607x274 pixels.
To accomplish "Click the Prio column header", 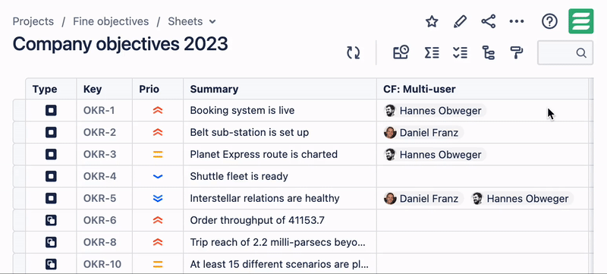I will [x=158, y=89].
